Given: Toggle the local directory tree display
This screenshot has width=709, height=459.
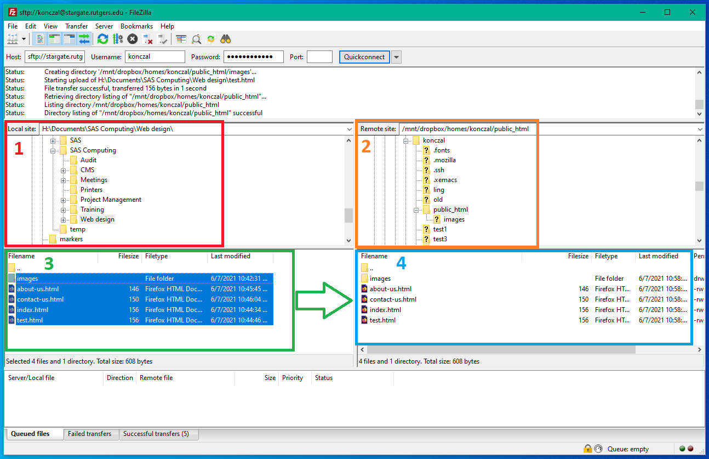Looking at the screenshot, I should click(x=54, y=39).
